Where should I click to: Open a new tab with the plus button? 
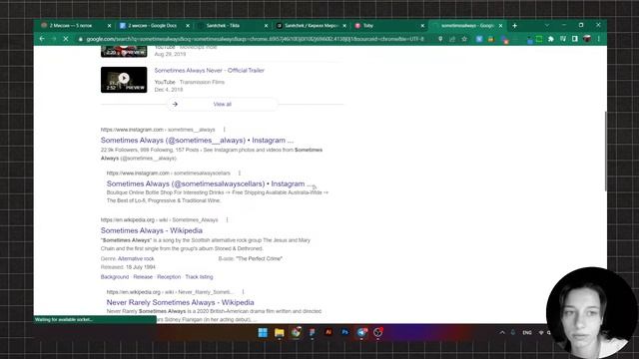click(x=515, y=26)
